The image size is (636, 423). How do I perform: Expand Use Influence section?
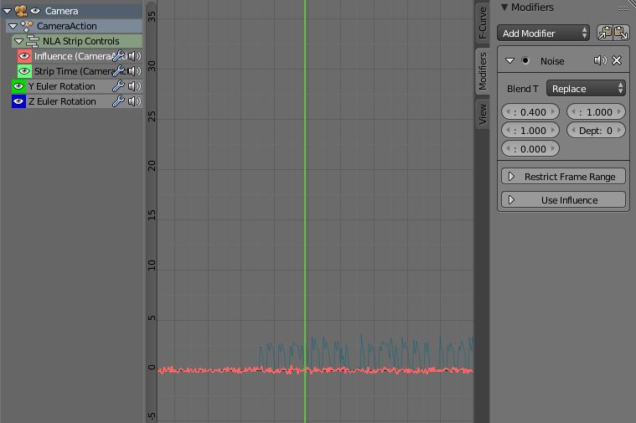[x=563, y=200]
